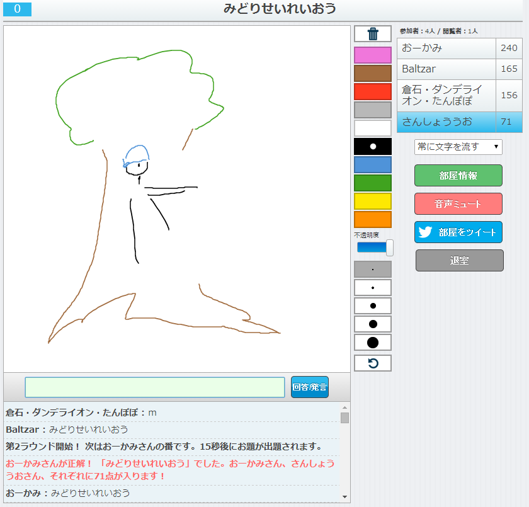The width and height of the screenshot is (529, 507).
Task: Click the chat scroll down arrow
Action: [x=344, y=496]
